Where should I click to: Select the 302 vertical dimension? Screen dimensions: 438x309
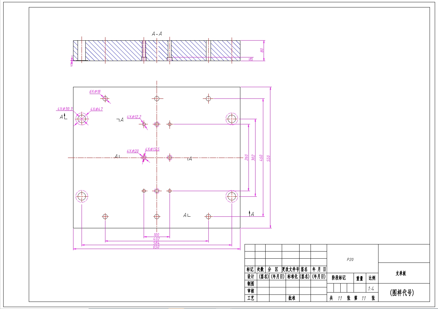coord(254,158)
